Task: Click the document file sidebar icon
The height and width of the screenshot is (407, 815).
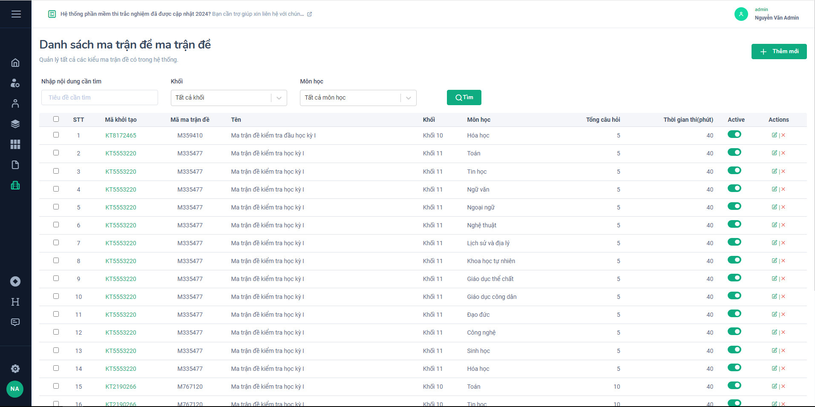Action: [x=15, y=165]
